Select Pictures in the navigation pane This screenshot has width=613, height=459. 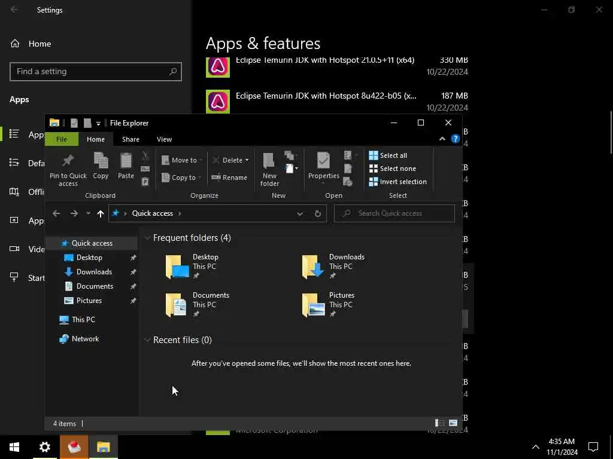[89, 301]
